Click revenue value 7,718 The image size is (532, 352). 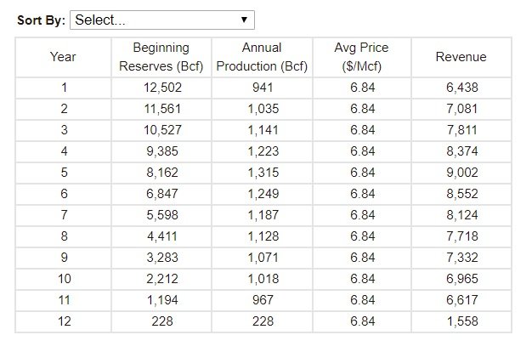461,236
